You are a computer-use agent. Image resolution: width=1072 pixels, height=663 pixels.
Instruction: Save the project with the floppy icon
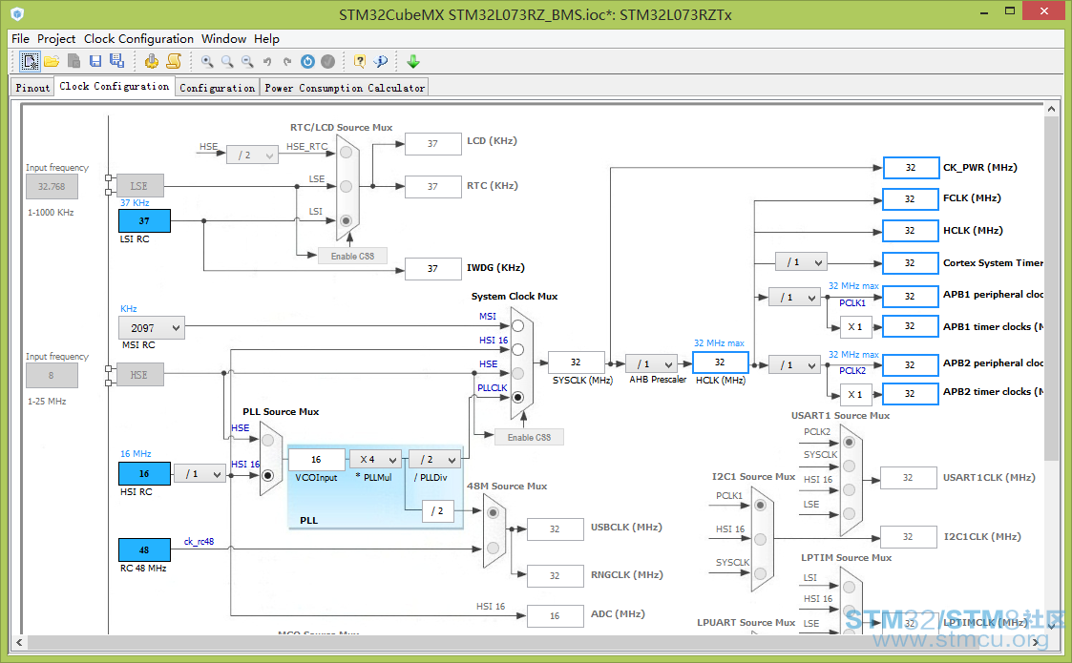[x=95, y=61]
